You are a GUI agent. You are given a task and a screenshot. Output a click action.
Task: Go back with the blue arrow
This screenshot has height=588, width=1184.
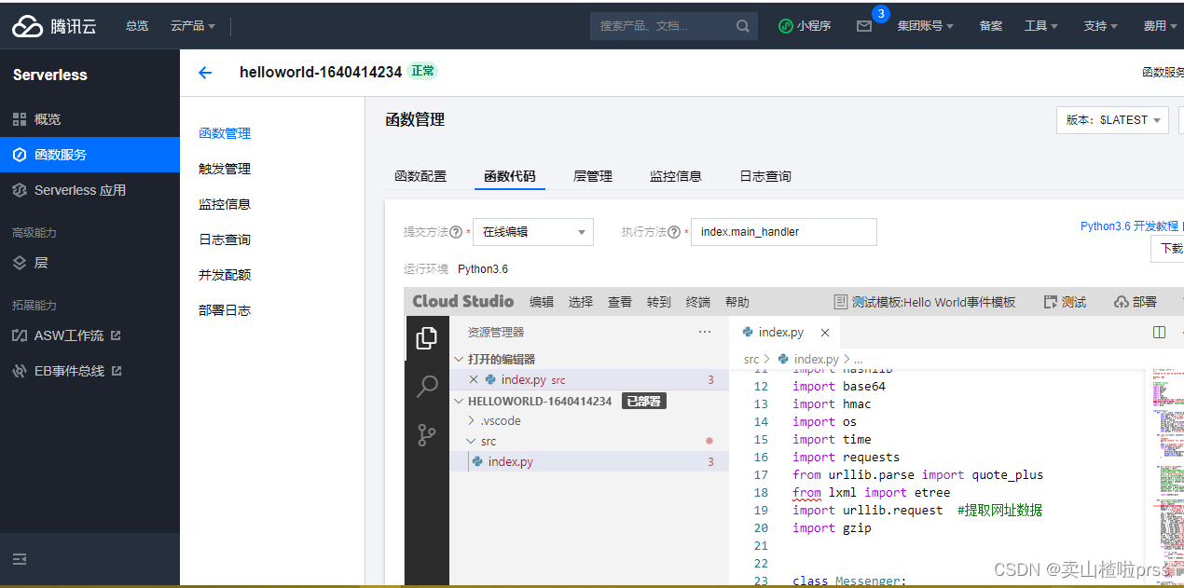coord(205,73)
